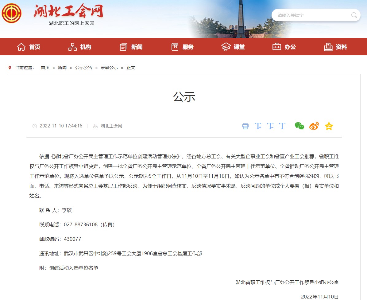Decrease font size with T- icon

270,126
